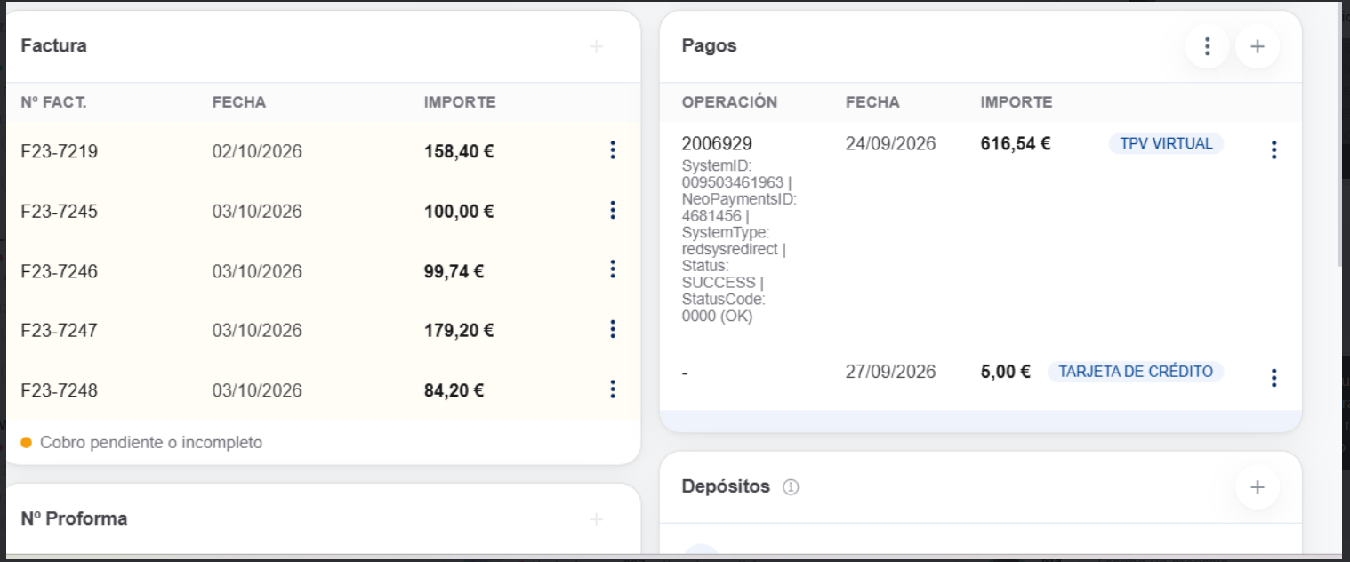Open options for payment 2006929
The width and height of the screenshot is (1350, 562).
coord(1274,150)
